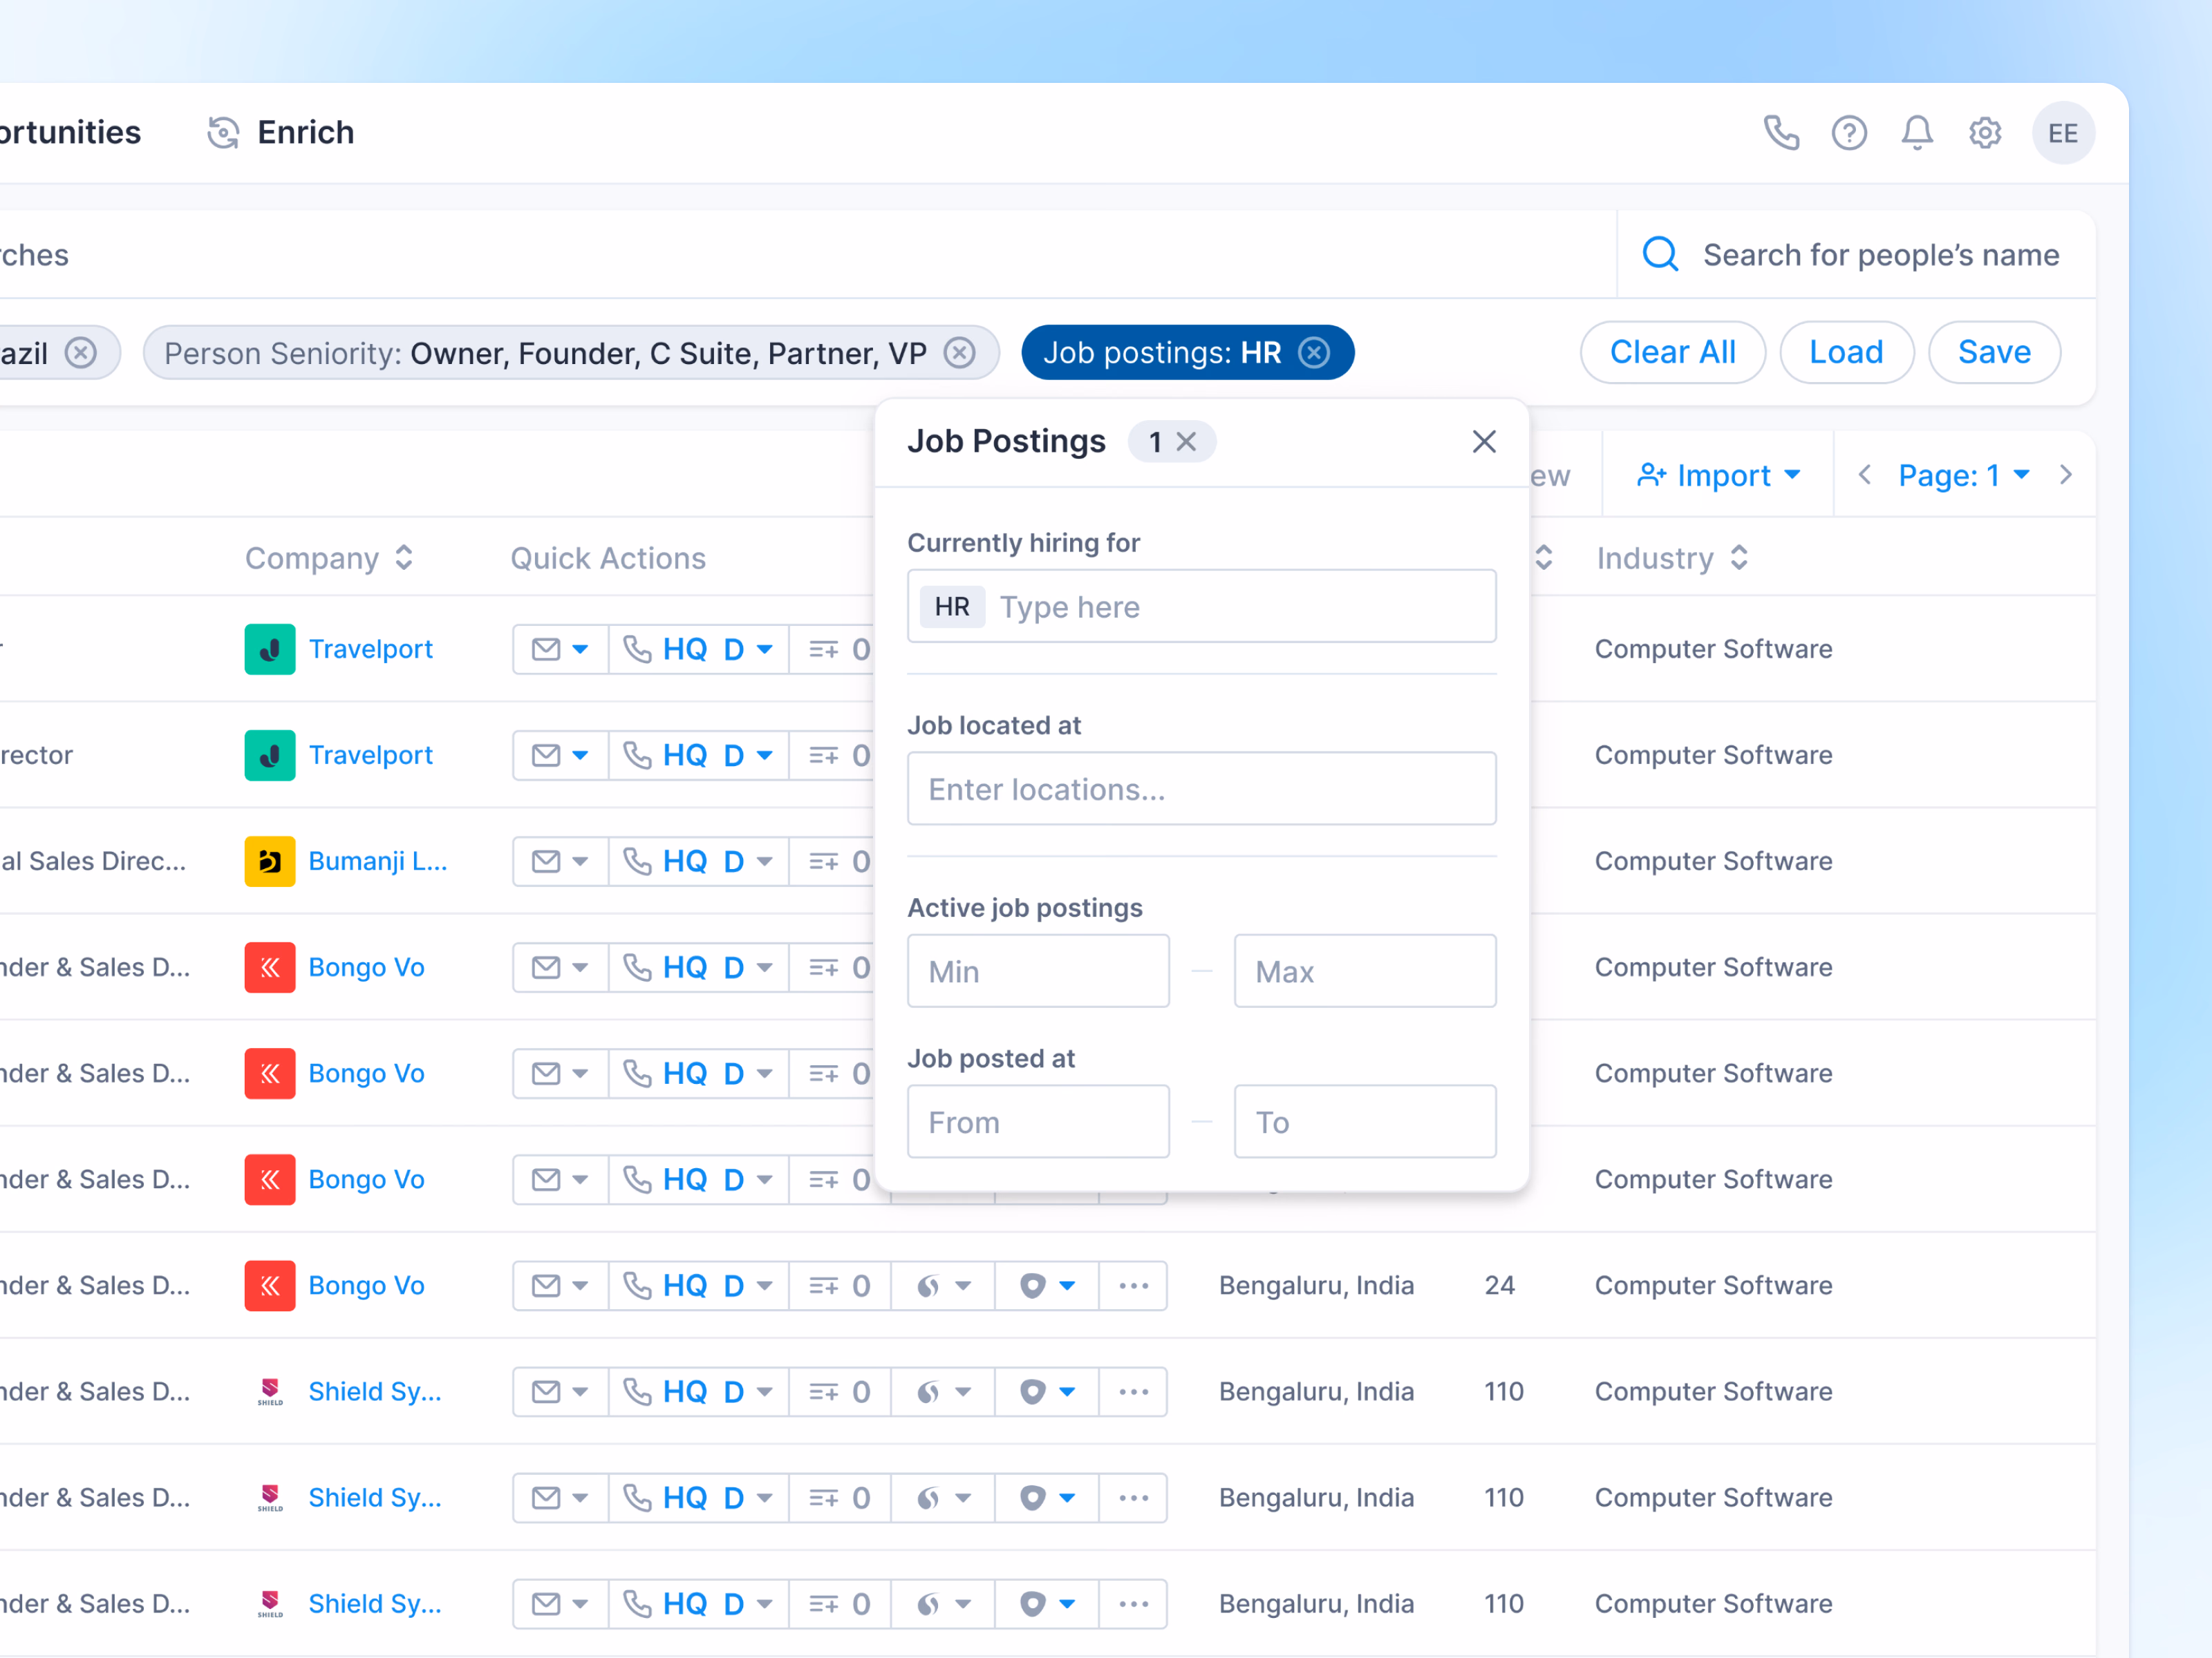This screenshot has height=1658, width=2212.
Task: Open the more options menu in last Shield row
Action: point(1133,1604)
